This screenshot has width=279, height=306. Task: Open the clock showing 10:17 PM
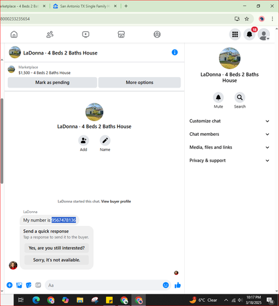pyautogui.click(x=253, y=300)
